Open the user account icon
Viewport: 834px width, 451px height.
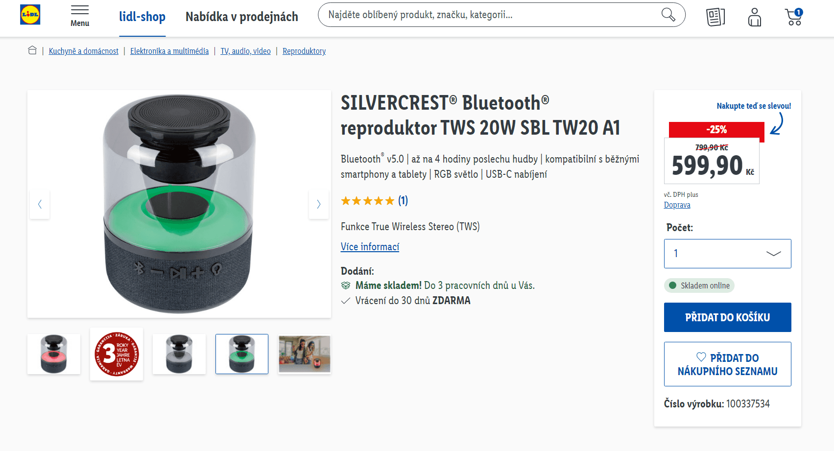click(x=755, y=17)
